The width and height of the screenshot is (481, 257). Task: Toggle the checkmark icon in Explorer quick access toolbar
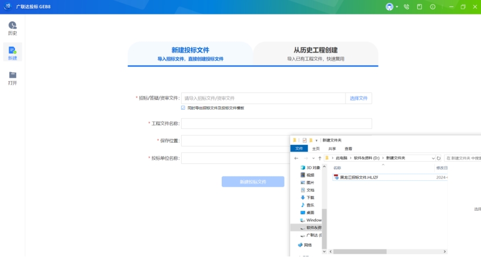304,140
